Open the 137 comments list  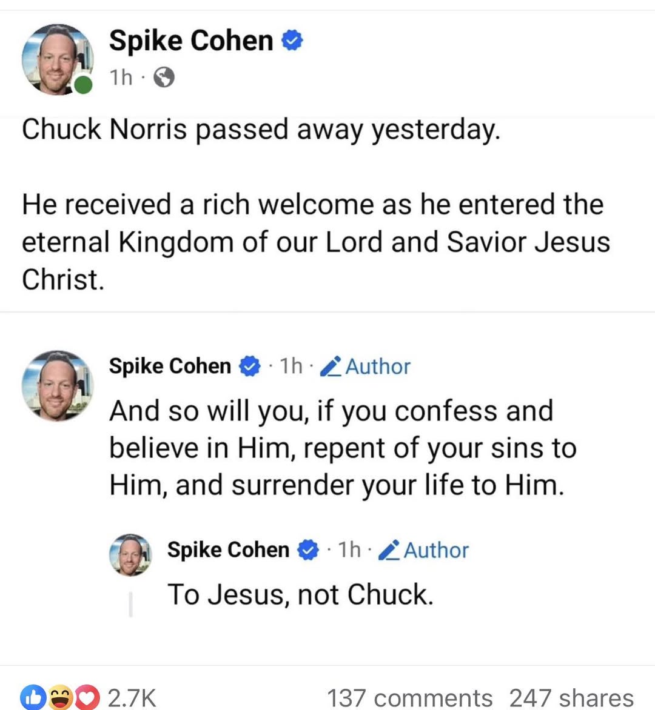coord(409,698)
